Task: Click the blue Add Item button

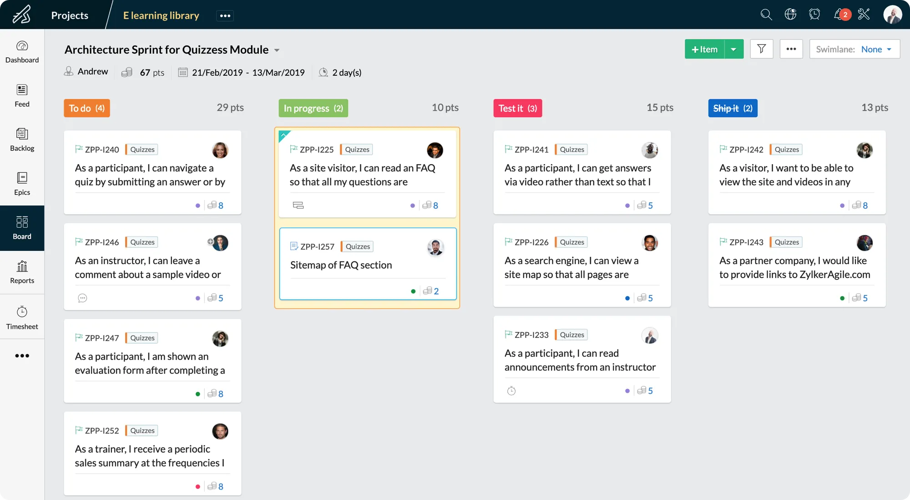Action: pos(703,49)
